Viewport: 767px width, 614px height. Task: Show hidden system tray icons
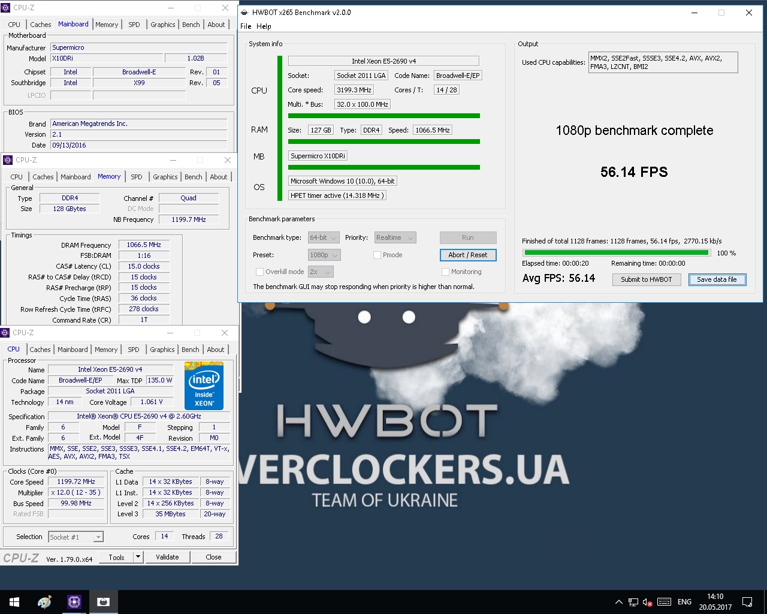(x=618, y=602)
